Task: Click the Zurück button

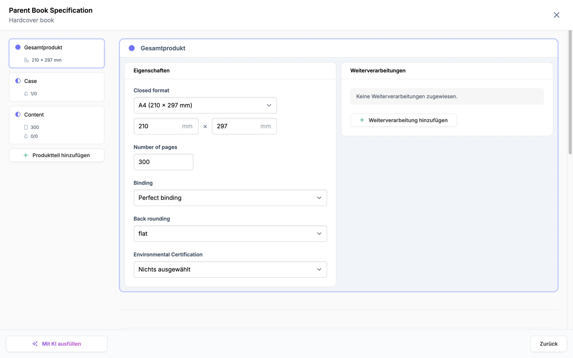Action: 548,344
